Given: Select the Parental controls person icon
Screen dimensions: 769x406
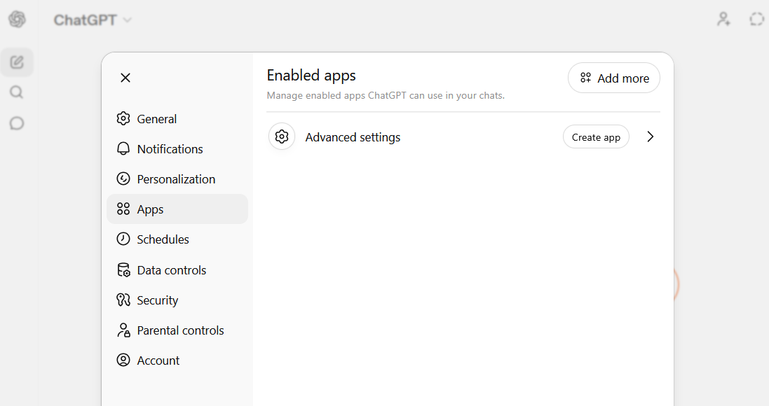Looking at the screenshot, I should point(123,330).
